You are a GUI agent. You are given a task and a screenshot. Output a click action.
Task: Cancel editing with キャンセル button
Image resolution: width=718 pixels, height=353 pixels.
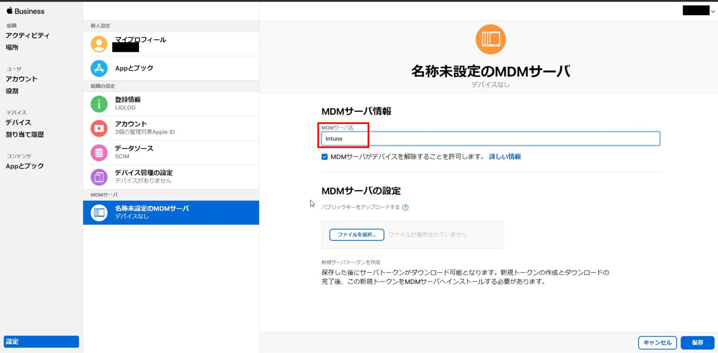(x=657, y=343)
